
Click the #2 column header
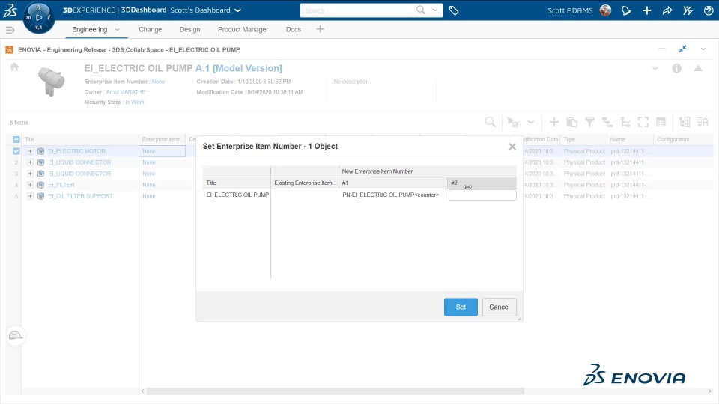coord(482,183)
